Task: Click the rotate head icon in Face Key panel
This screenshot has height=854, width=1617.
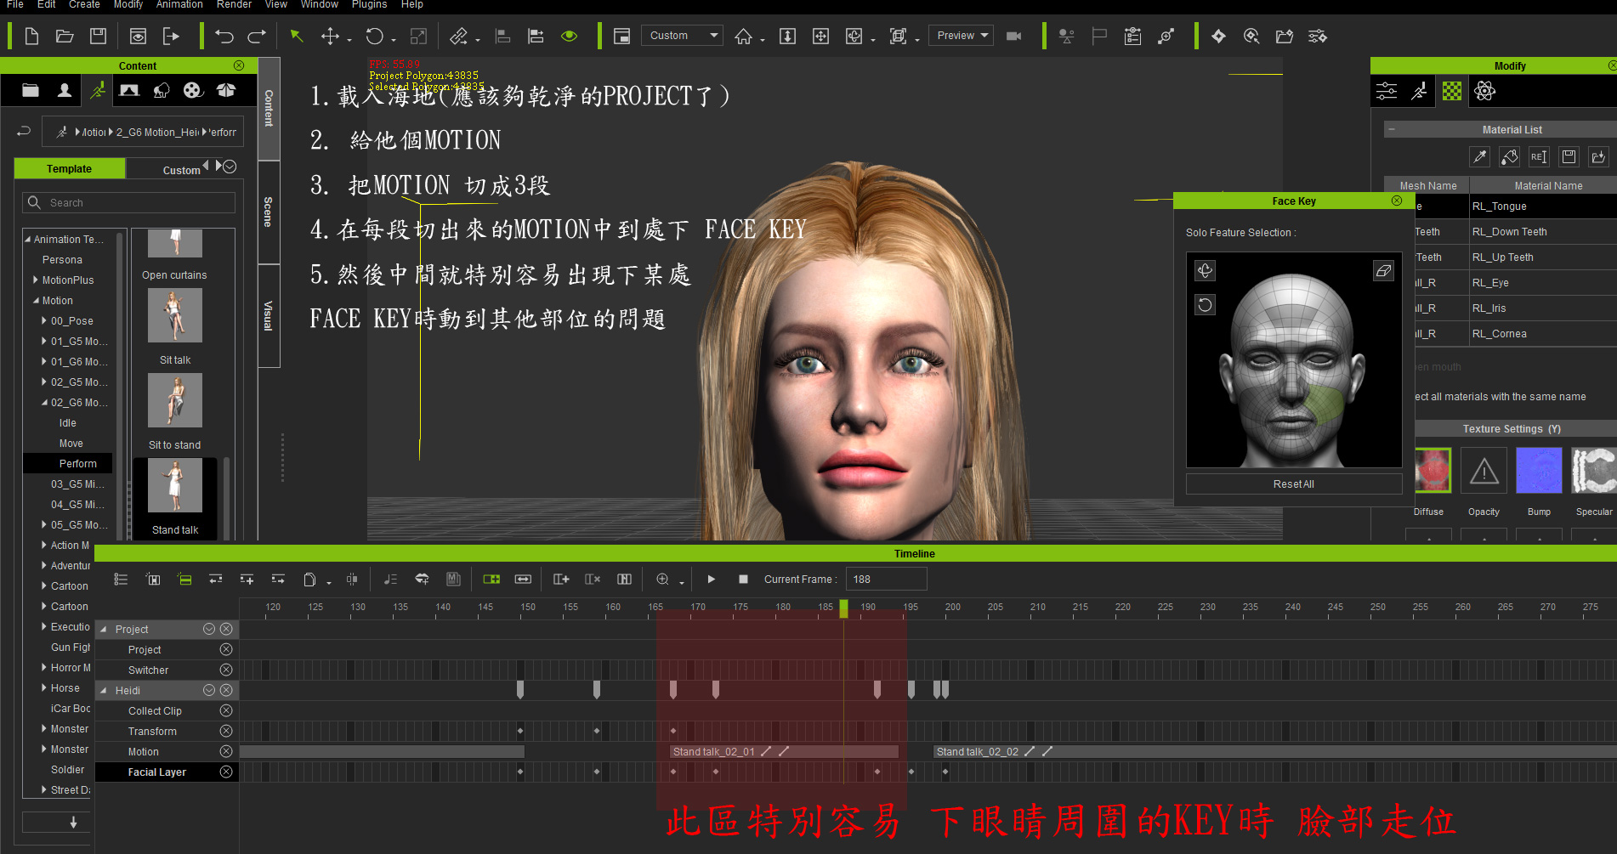Action: [1205, 270]
